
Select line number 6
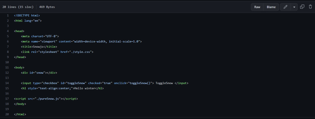[7, 41]
